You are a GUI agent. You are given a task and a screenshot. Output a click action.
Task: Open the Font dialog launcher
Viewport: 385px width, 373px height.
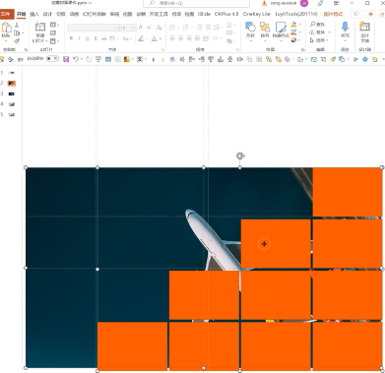click(x=163, y=50)
